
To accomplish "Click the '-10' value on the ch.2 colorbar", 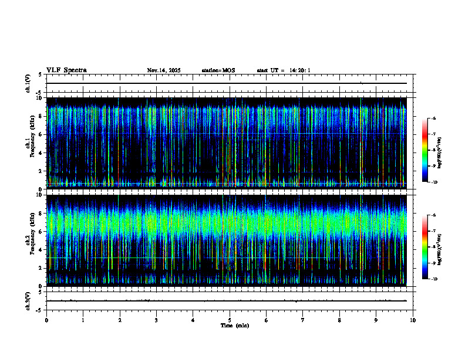I will click(x=433, y=279).
